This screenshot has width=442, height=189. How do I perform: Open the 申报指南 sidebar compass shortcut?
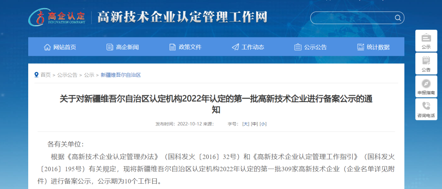point(426,87)
